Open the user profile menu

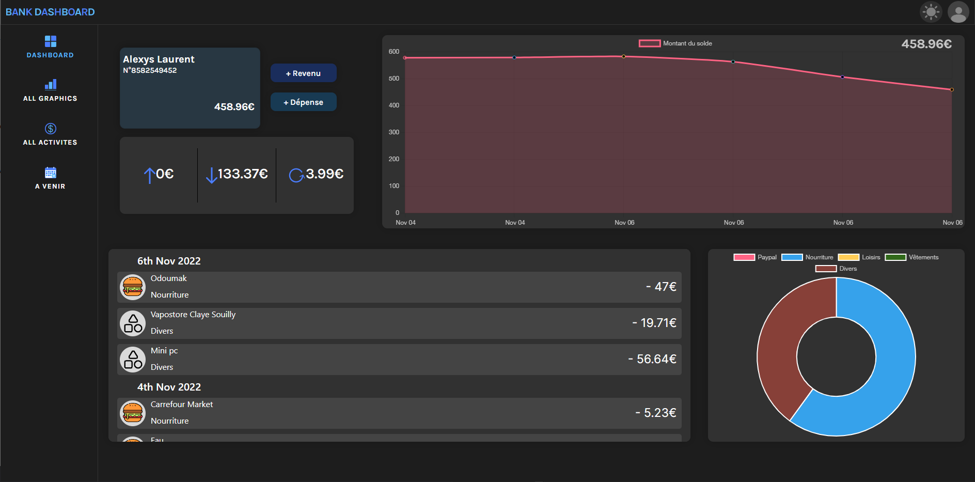click(x=958, y=12)
